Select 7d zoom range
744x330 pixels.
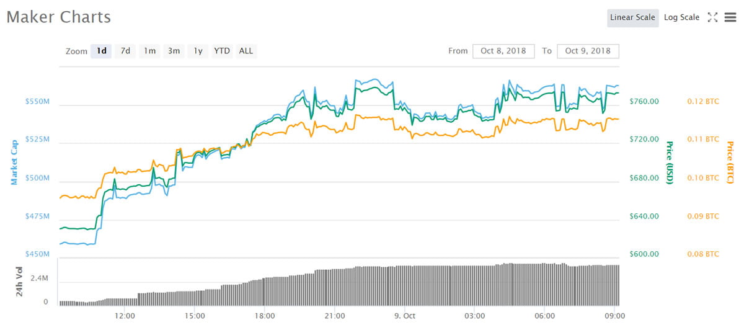click(x=125, y=51)
